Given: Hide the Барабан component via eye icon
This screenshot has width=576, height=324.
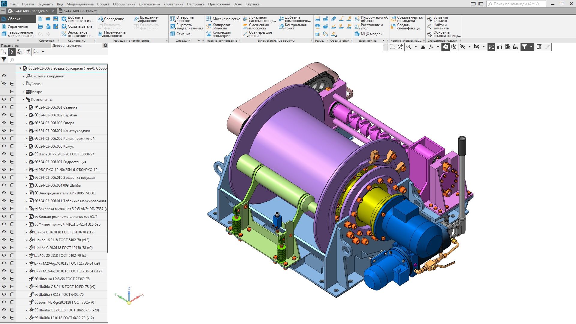Looking at the screenshot, I should [x=4, y=115].
